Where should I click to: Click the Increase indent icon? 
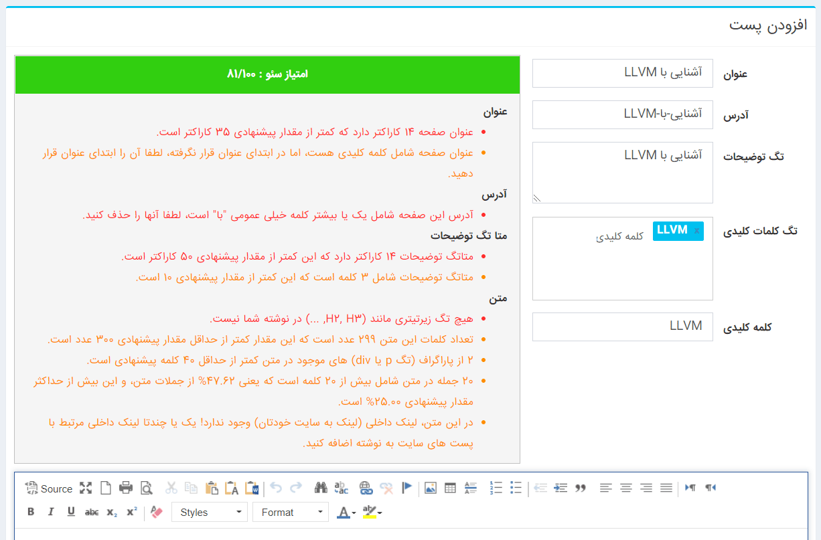pos(561,488)
